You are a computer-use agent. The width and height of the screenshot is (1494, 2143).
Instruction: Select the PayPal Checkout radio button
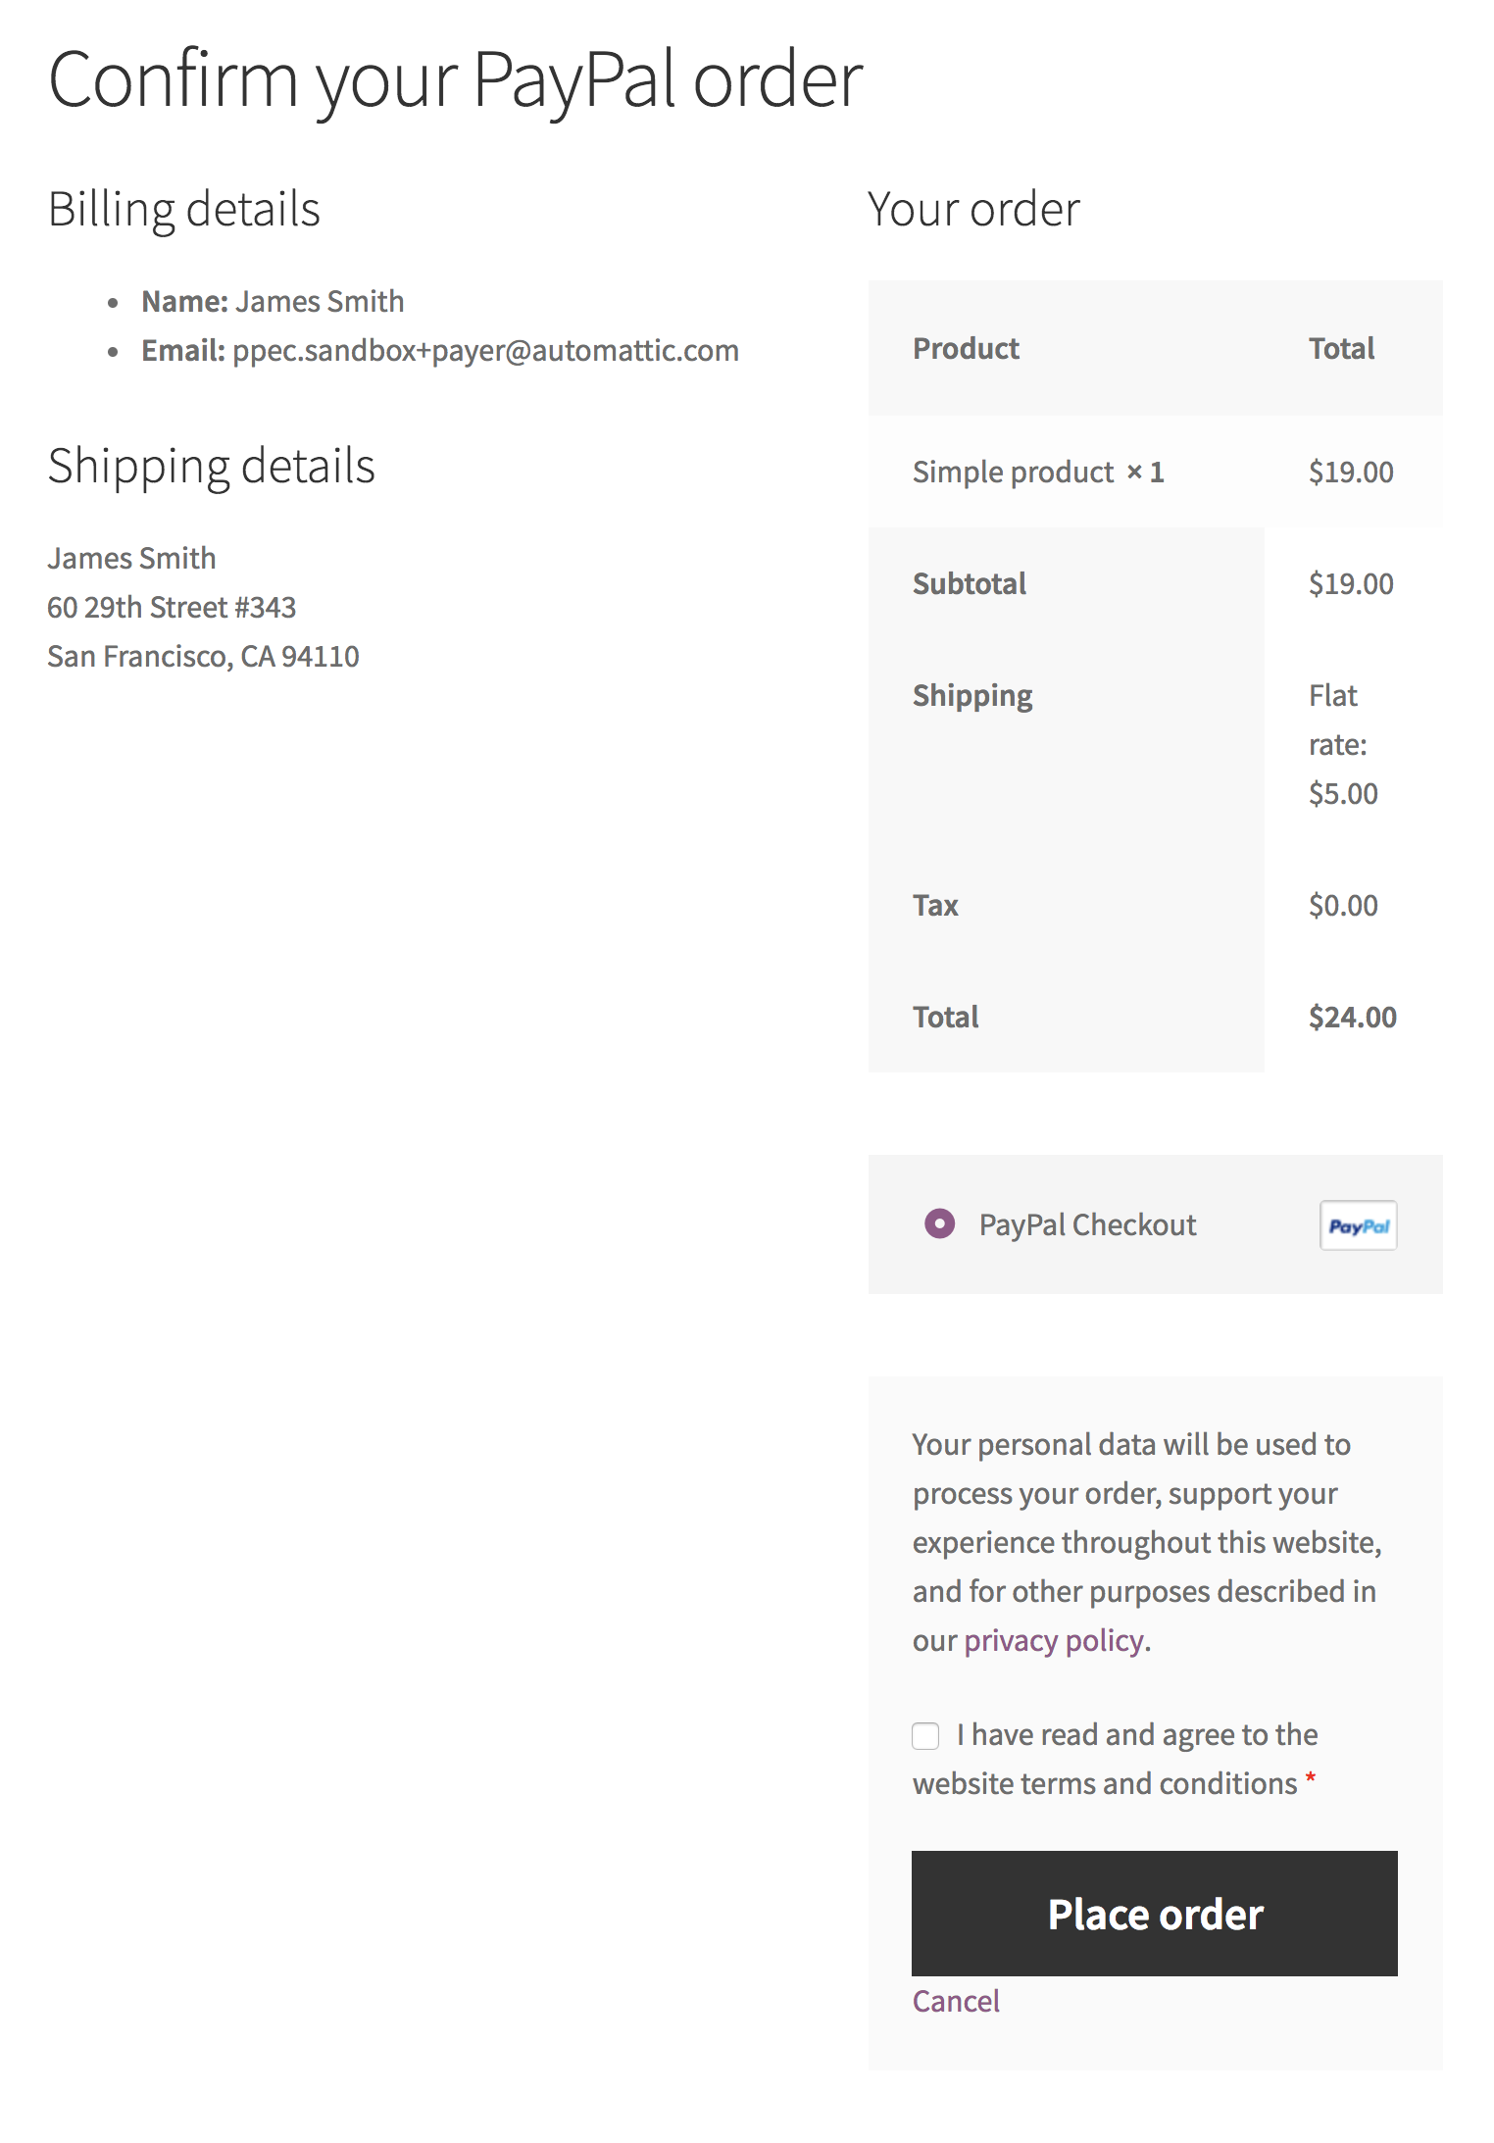[939, 1223]
